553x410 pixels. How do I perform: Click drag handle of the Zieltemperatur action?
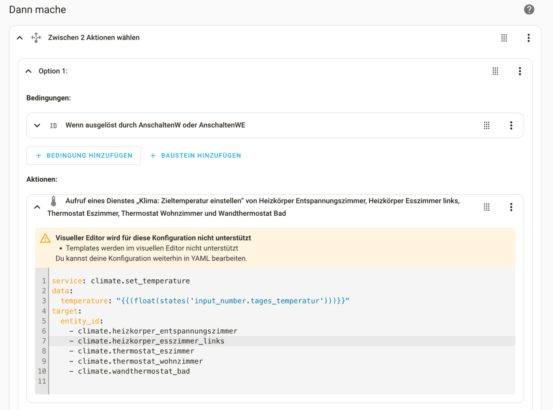coord(486,207)
